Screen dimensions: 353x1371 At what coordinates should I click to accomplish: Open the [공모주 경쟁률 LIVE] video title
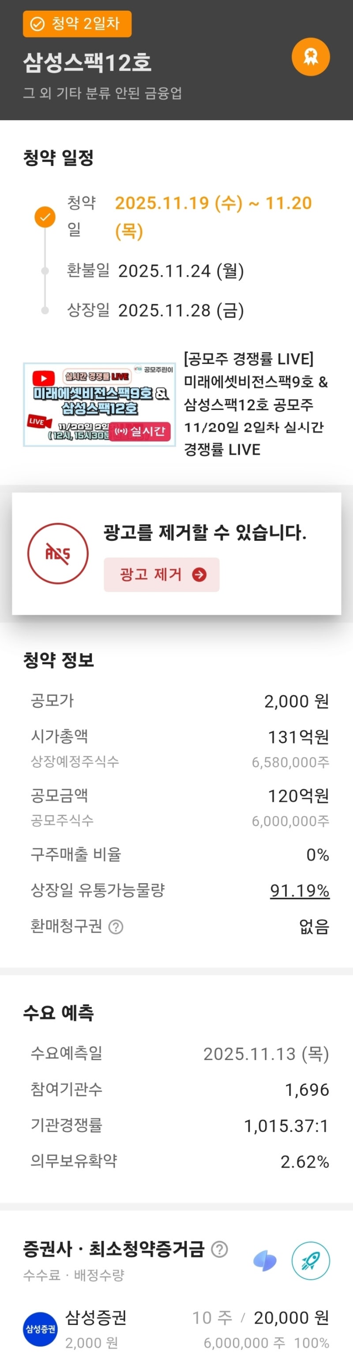tap(255, 404)
